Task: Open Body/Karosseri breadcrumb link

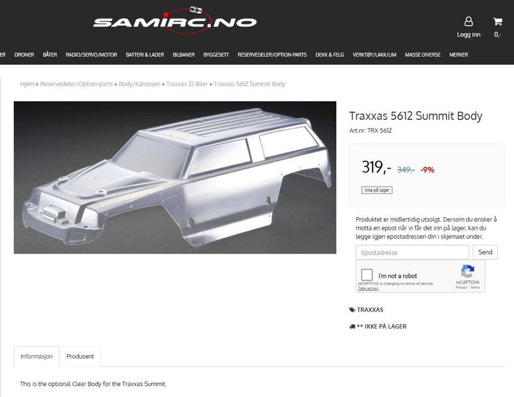Action: tap(139, 84)
